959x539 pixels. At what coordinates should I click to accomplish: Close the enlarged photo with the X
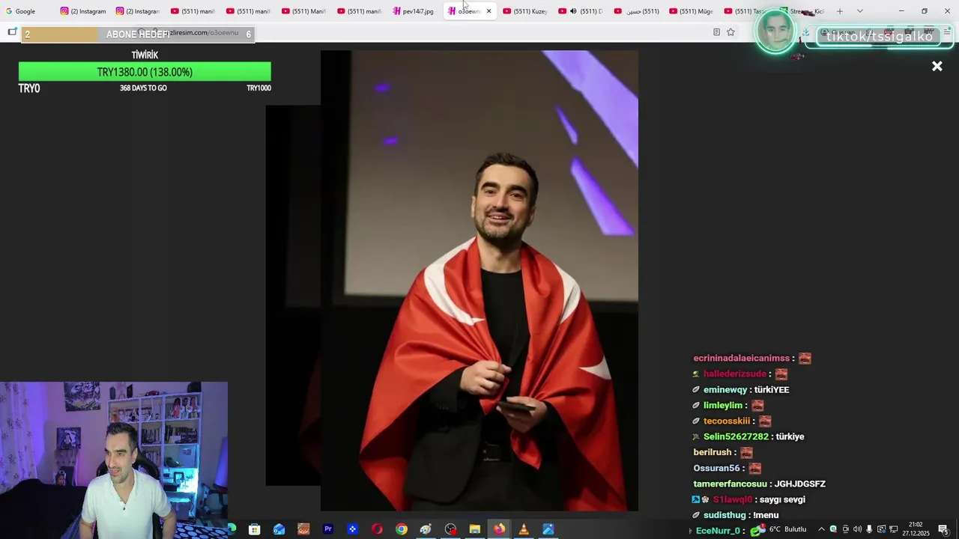coord(937,67)
